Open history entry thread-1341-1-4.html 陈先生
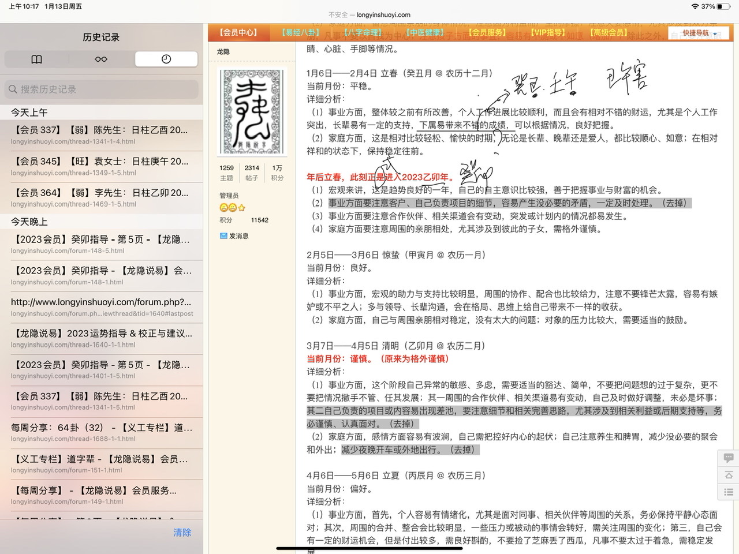This screenshot has height=554, width=739. tap(102, 136)
